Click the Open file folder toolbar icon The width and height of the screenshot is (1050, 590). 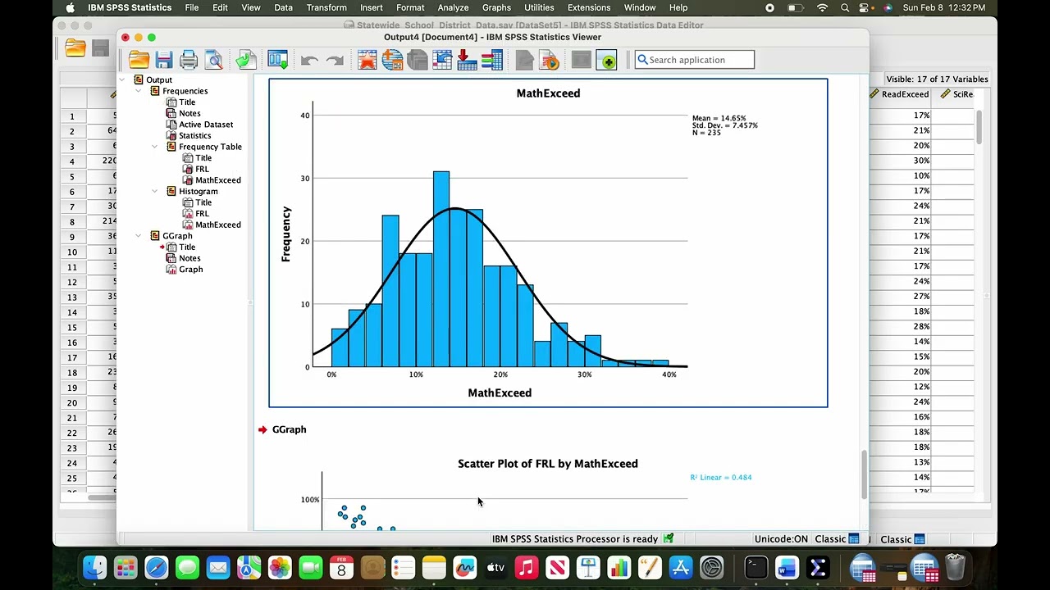(139, 60)
